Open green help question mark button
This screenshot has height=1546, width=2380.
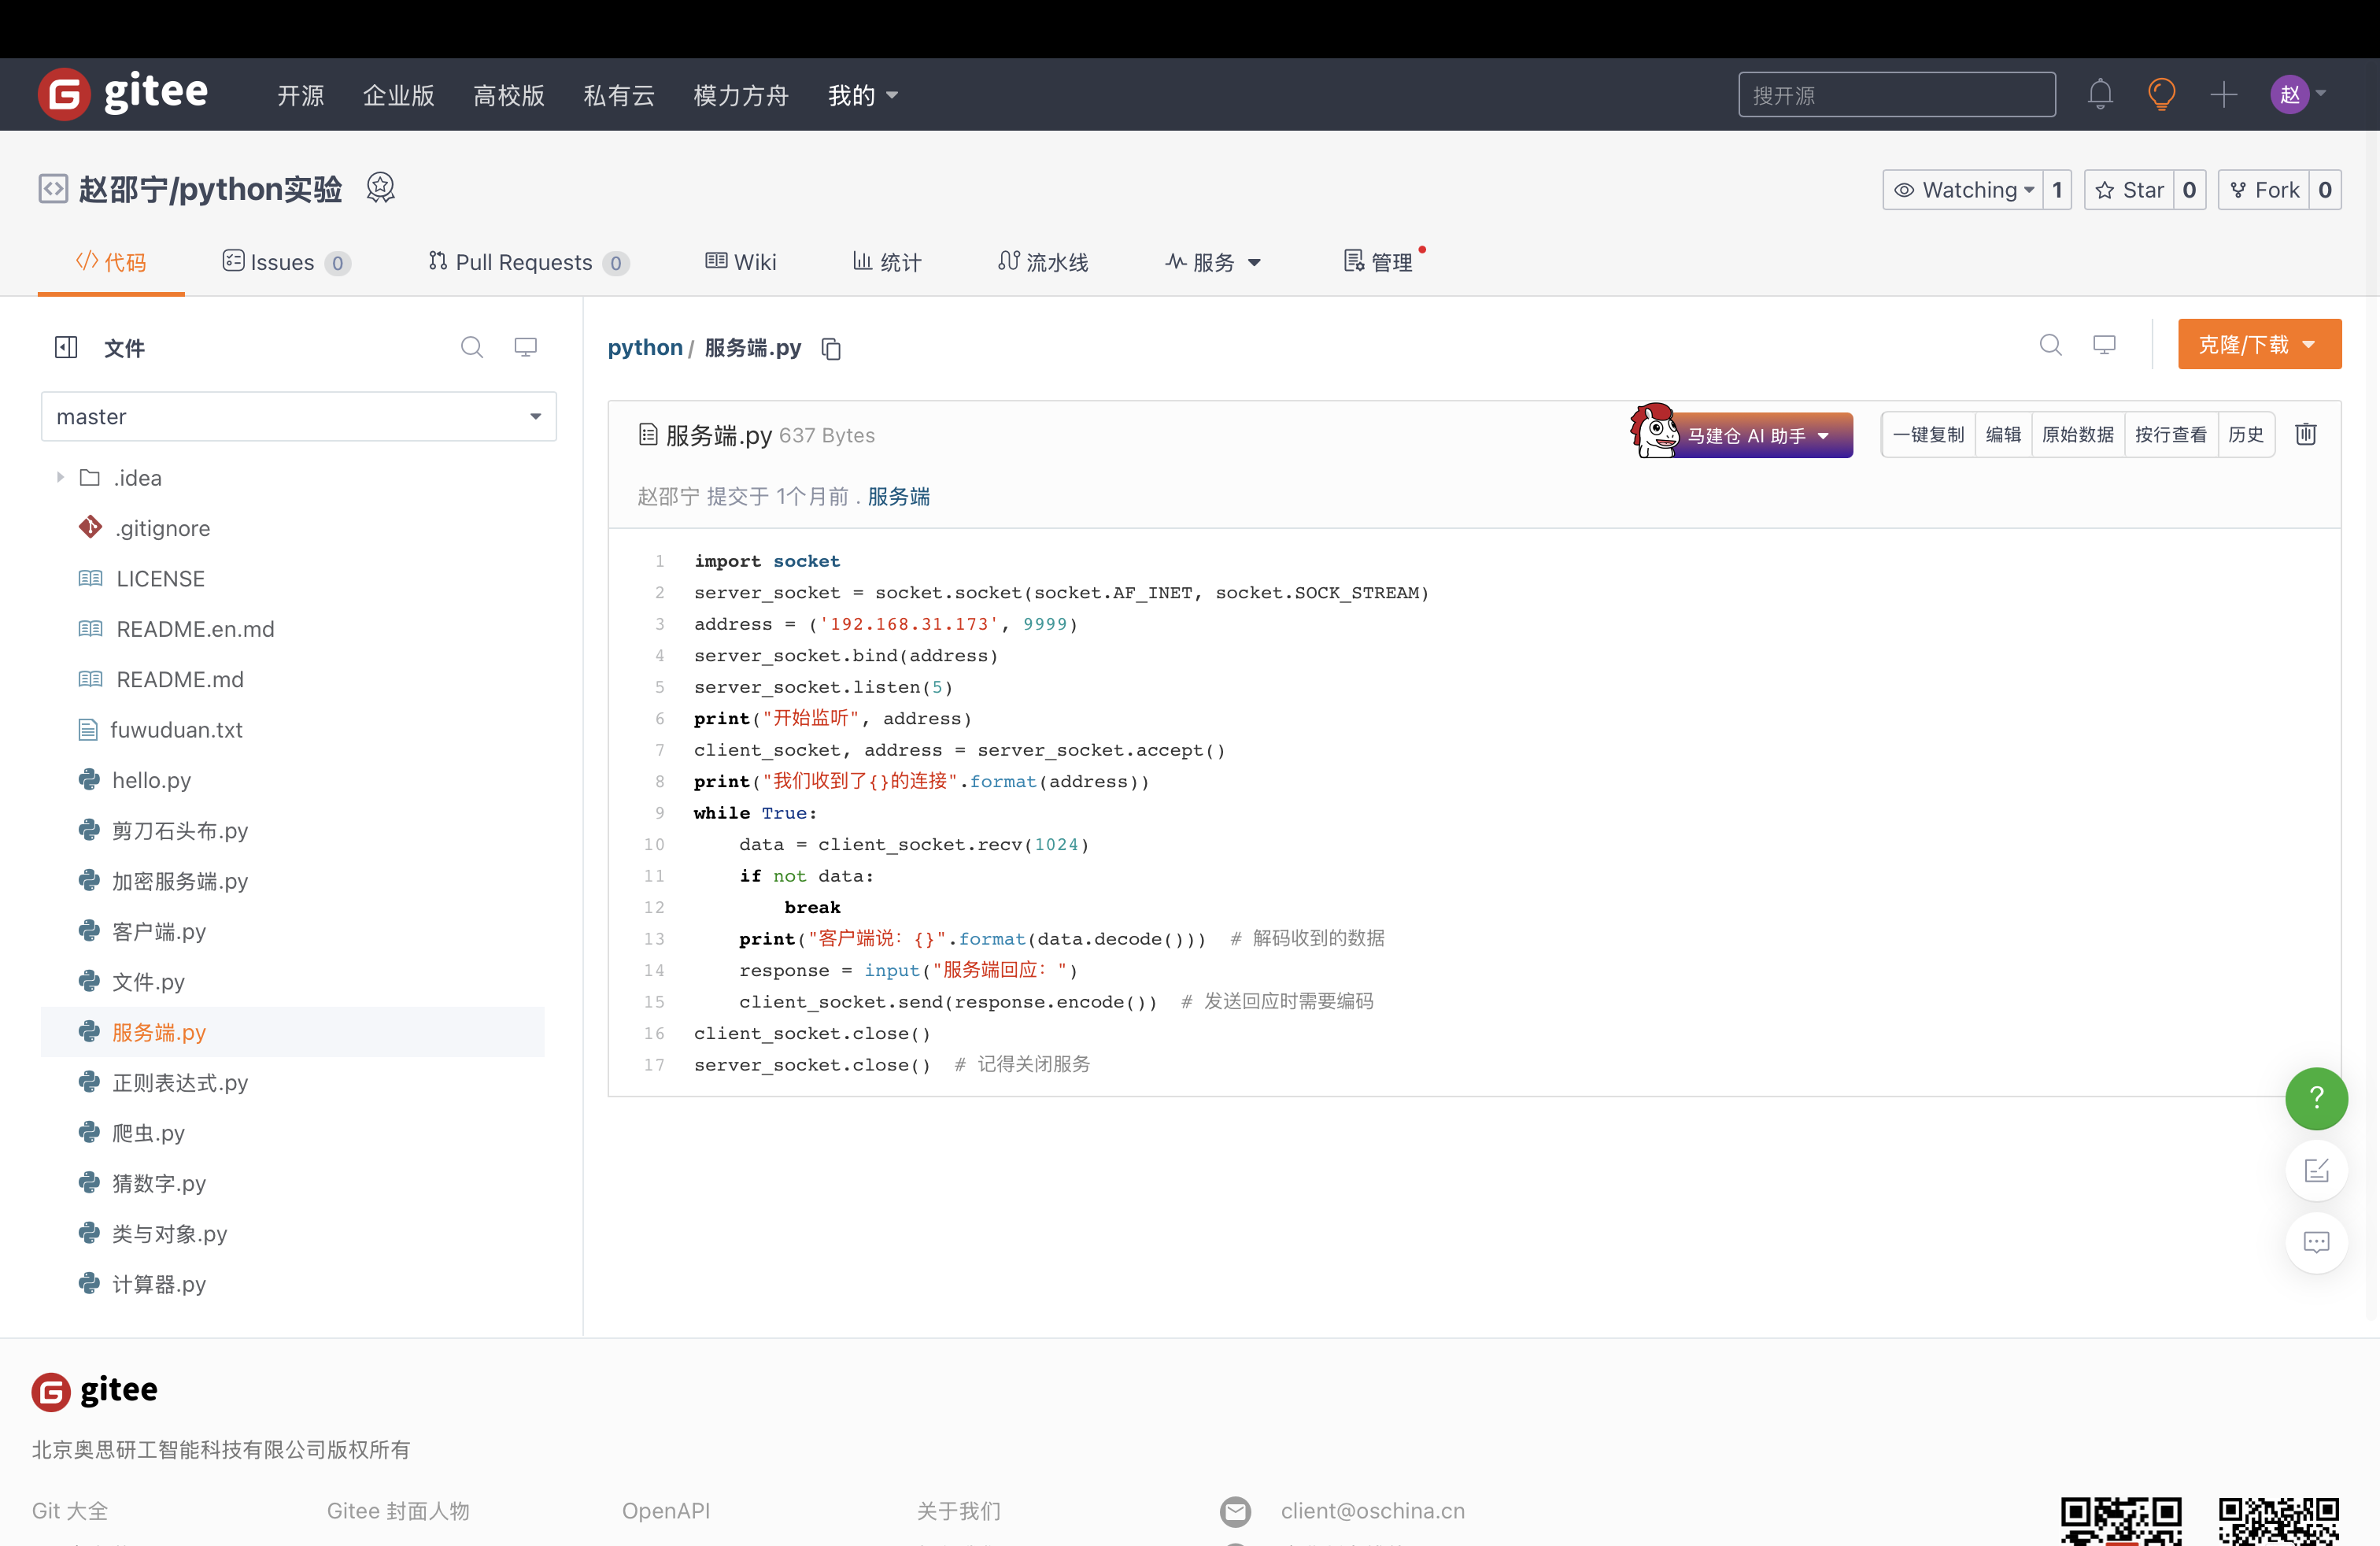coord(2316,1098)
